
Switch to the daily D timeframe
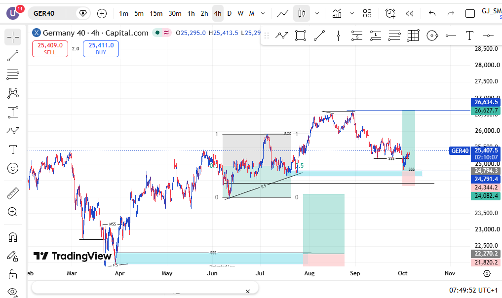pos(229,13)
